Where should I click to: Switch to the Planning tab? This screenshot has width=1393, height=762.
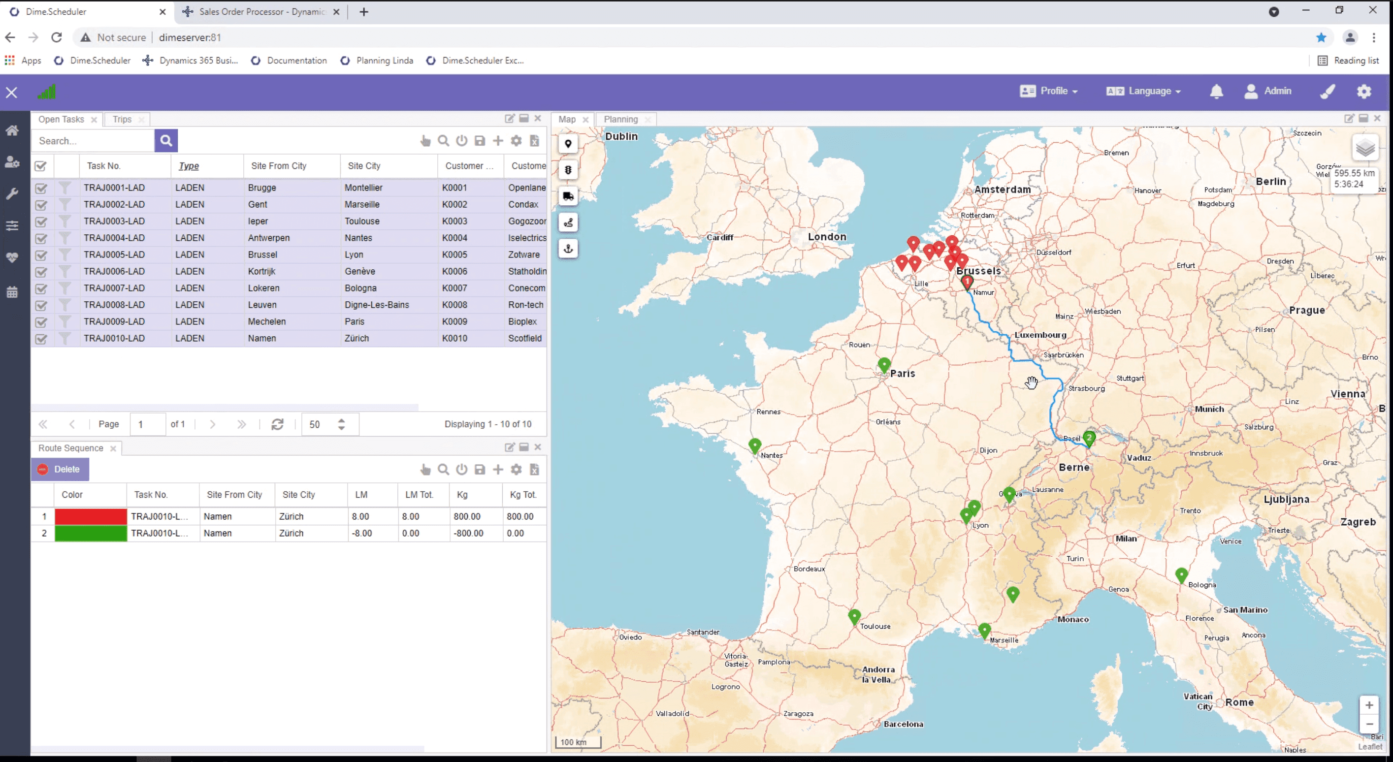(x=620, y=119)
